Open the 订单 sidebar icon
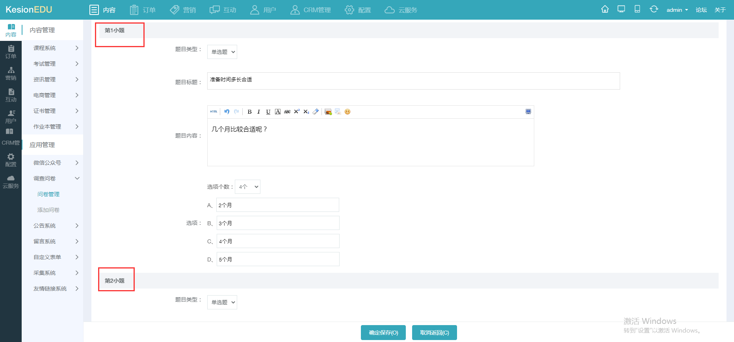This screenshot has width=734, height=342. click(x=11, y=51)
